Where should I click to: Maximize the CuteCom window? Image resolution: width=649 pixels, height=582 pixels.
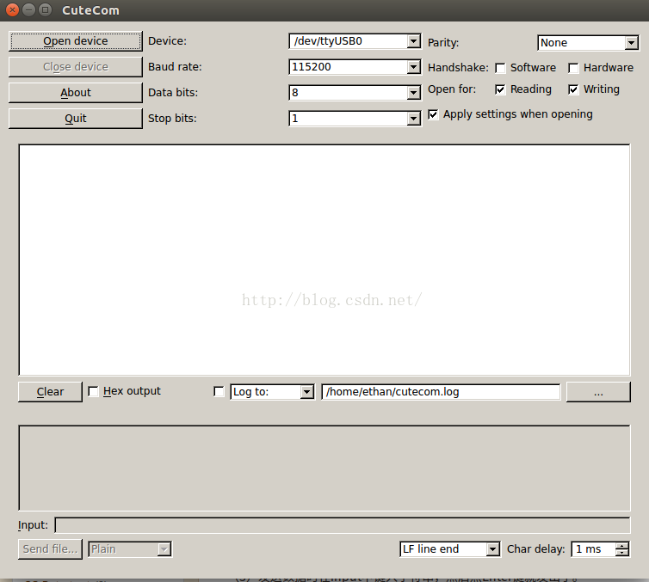(45, 9)
